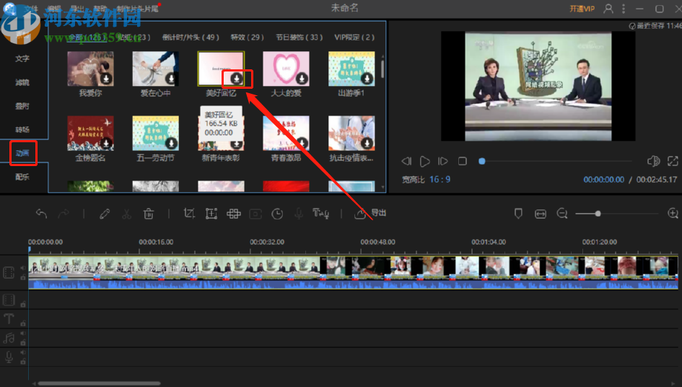682x387 pixels.
Task: Zoom in the timeline
Action: tap(673, 213)
